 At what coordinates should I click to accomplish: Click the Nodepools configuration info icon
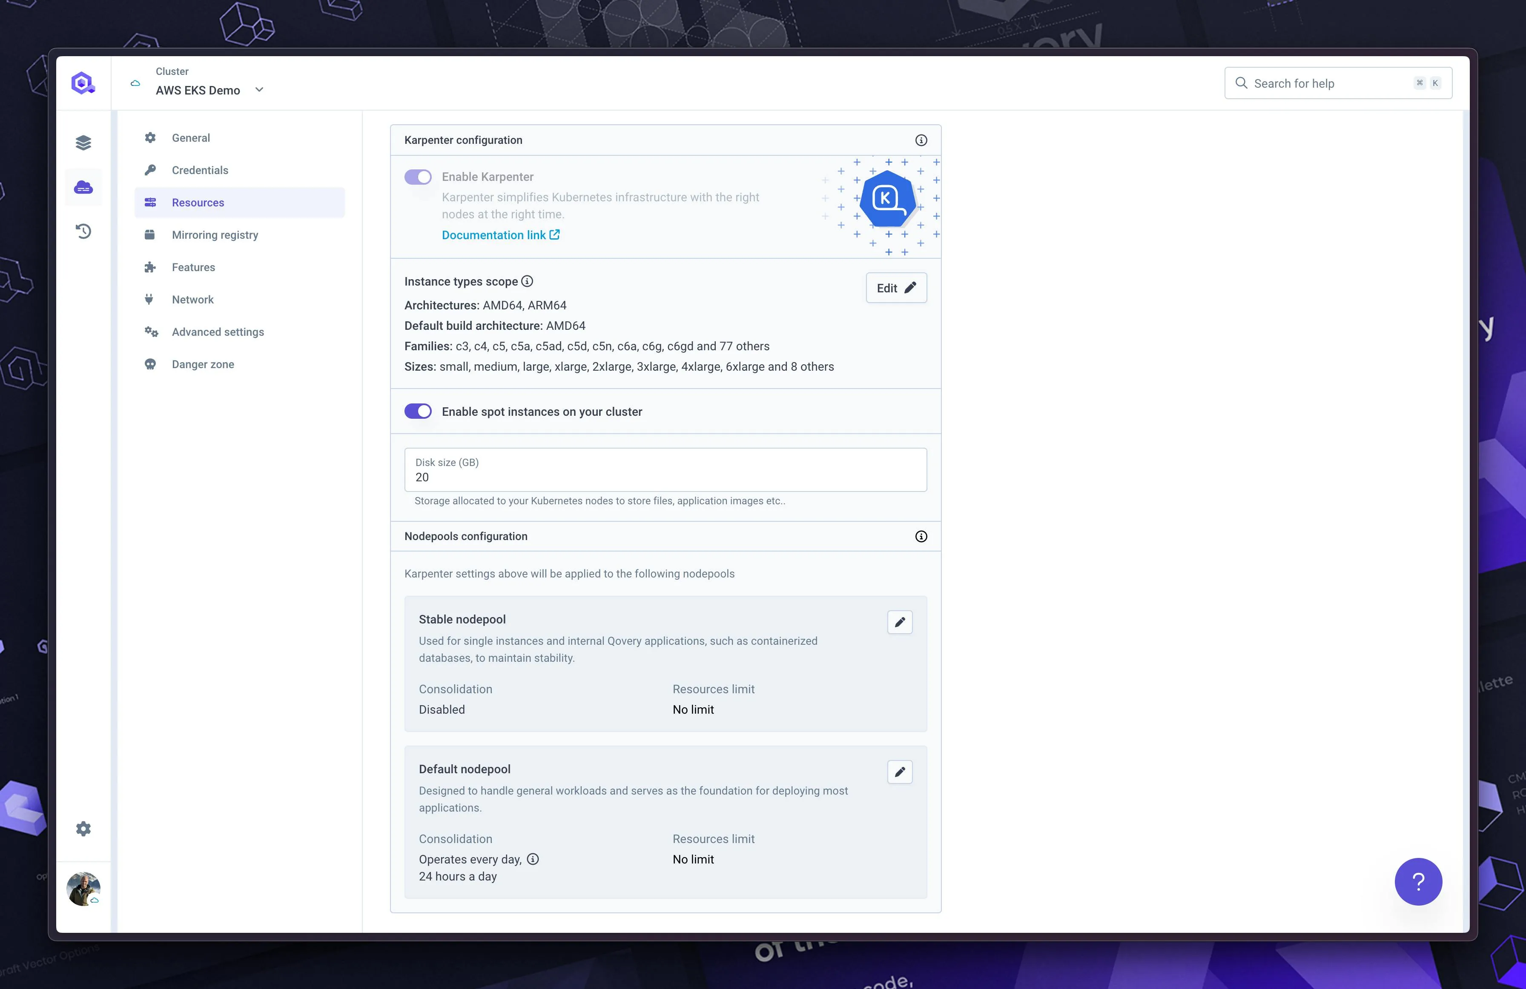[x=921, y=537]
